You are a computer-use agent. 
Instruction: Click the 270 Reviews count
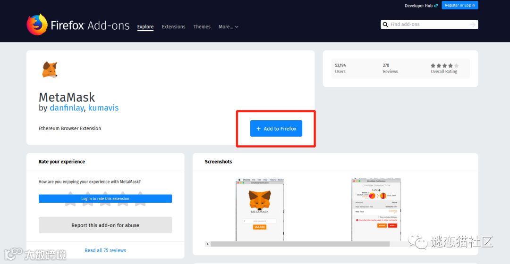[x=391, y=68]
